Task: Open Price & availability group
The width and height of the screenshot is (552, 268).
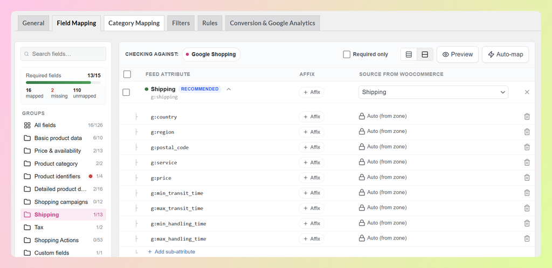Action: pos(63,151)
